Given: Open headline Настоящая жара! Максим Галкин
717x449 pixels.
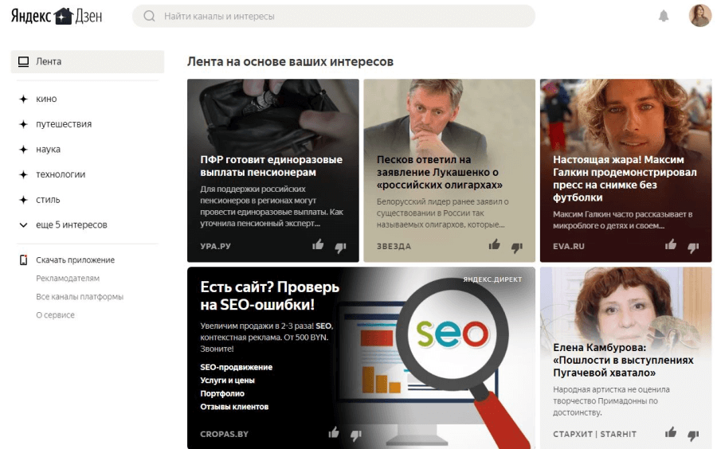Looking at the screenshot, I should [625, 178].
